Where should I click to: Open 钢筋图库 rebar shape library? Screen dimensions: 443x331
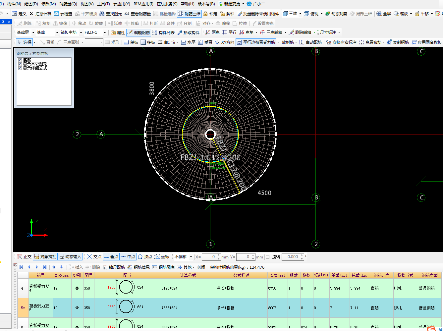click(x=163, y=267)
